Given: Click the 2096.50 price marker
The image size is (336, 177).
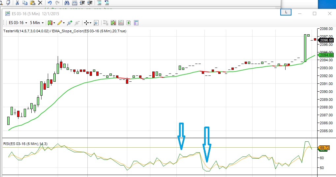Looking at the screenshot, I should point(326,40).
